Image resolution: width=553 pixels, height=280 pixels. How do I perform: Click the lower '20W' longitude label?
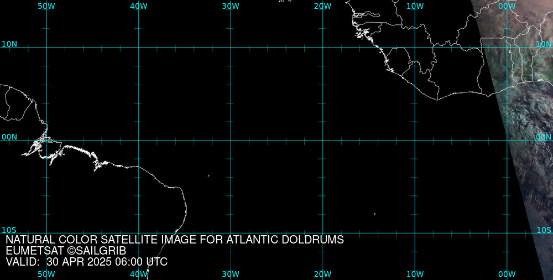[x=323, y=274]
